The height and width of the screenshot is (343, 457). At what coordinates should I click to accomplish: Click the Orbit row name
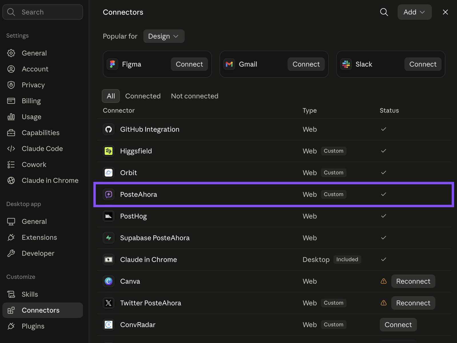(x=129, y=173)
